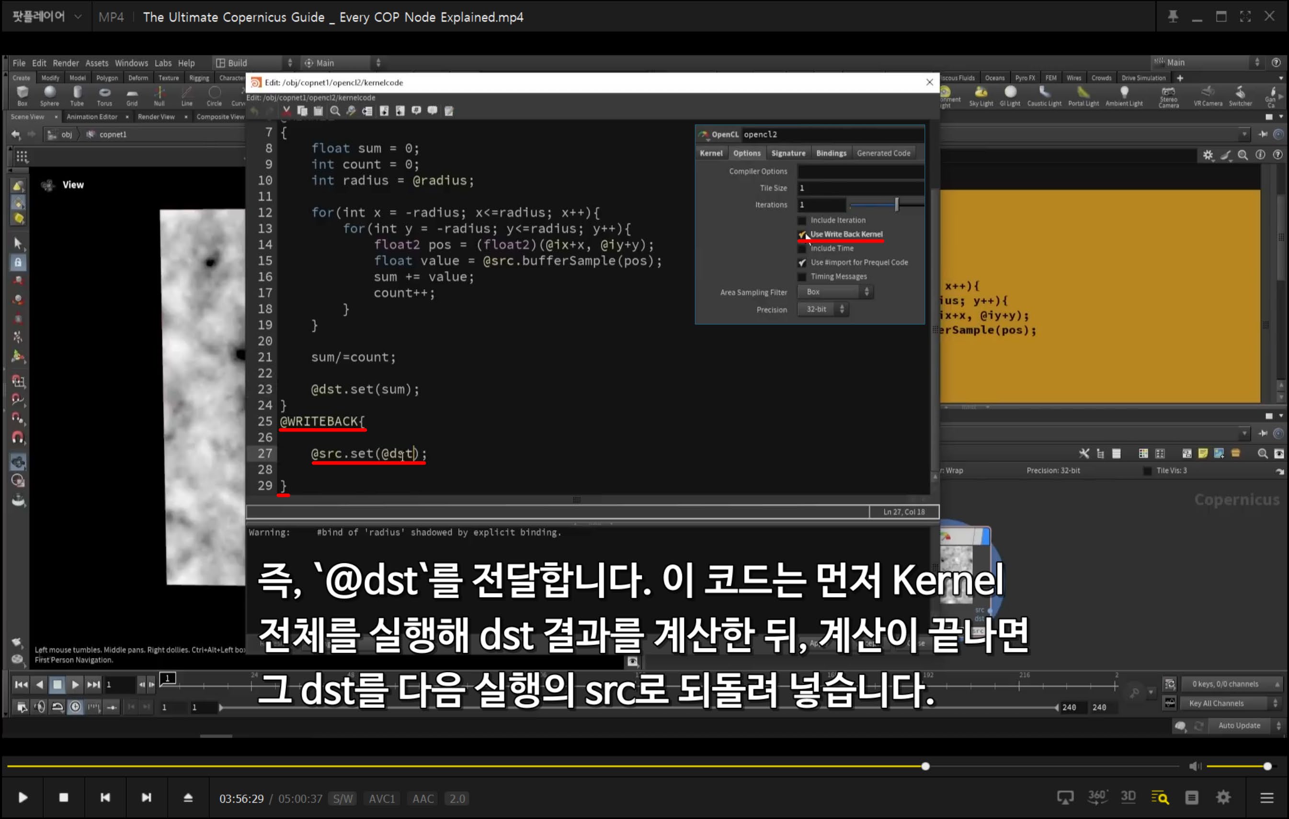Screen dimensions: 1289x819
Task: Click the viewport select arrow tool
Action: click(x=18, y=244)
